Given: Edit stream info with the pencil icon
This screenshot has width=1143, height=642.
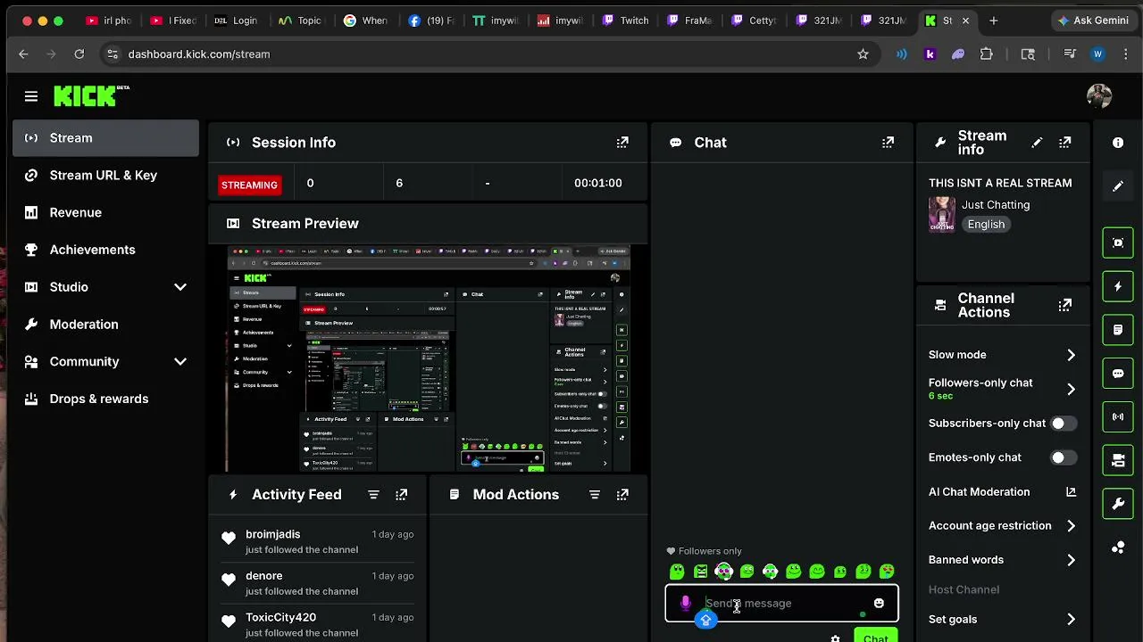Looking at the screenshot, I should [1037, 143].
